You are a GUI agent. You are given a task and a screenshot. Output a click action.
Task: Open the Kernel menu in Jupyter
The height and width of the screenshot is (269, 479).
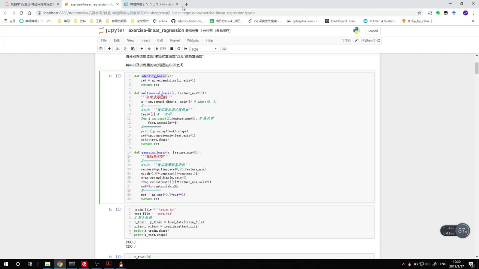point(175,40)
